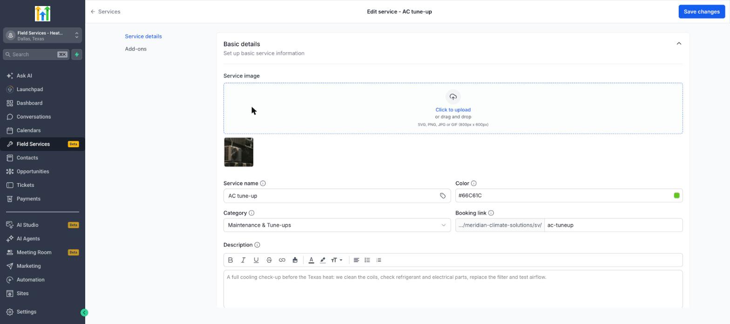Toggle underline formatting in description toolbar
Screen dimensions: 730x324
[256, 260]
